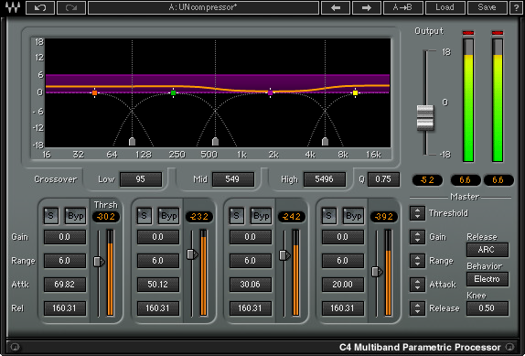Go to the previous preset arrow
525x356 pixels.
coord(336,7)
